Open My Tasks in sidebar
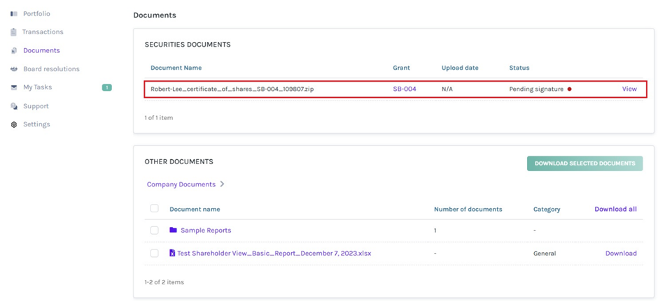658x301 pixels. (37, 87)
